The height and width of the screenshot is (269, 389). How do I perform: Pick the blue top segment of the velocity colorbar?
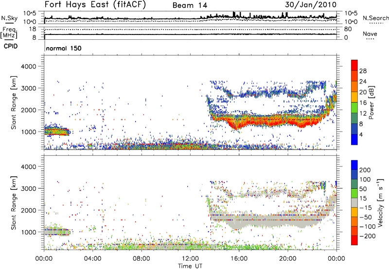[x=354, y=165]
